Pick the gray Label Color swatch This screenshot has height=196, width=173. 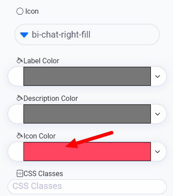click(87, 76)
